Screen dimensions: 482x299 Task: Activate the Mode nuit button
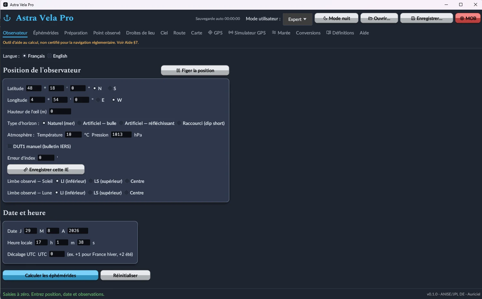[336, 18]
